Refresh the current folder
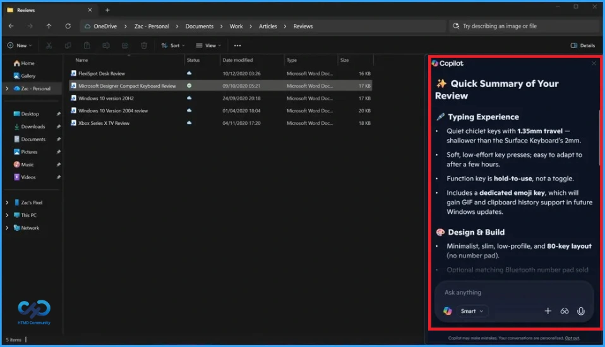Screen dimensions: 605x347 [68, 26]
